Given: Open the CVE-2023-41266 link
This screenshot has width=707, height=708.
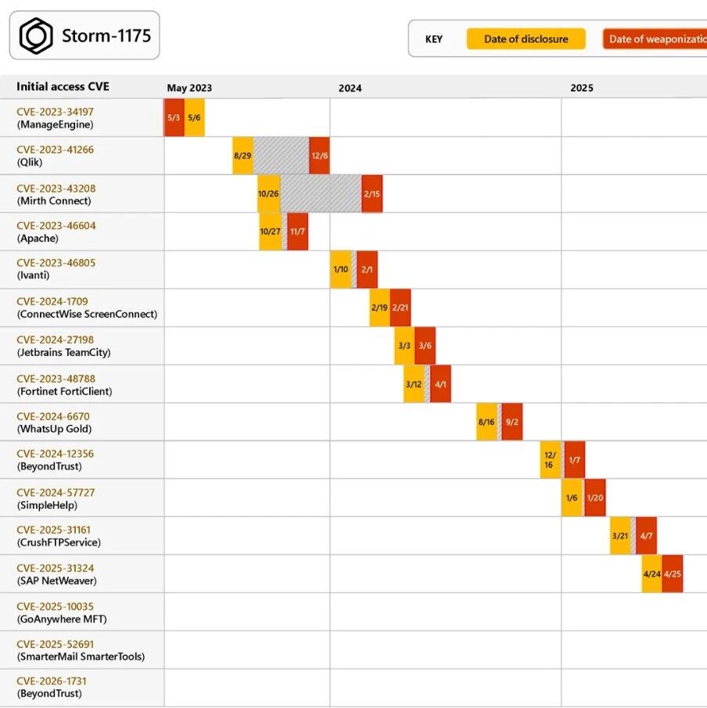Looking at the screenshot, I should point(55,149).
